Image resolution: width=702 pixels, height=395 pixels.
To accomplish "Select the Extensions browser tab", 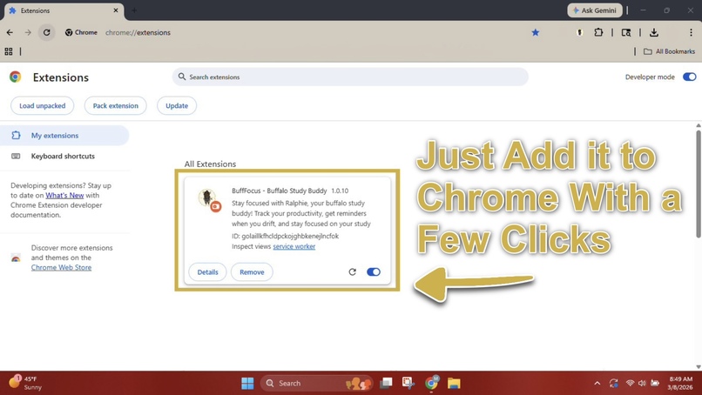I will pos(64,10).
